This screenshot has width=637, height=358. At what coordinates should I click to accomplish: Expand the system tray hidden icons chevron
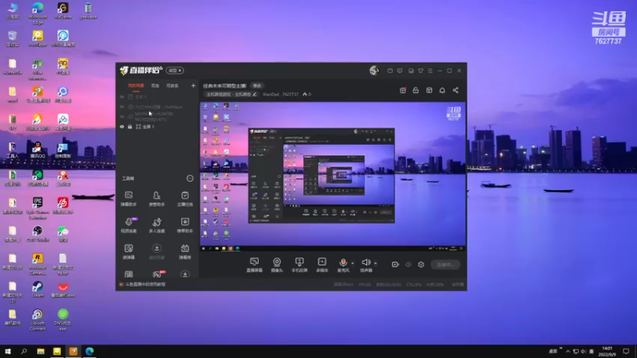[568, 351]
